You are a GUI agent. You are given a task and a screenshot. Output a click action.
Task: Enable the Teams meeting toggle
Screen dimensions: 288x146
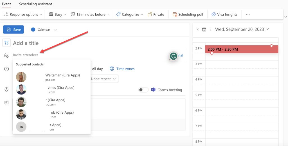pos(143,90)
